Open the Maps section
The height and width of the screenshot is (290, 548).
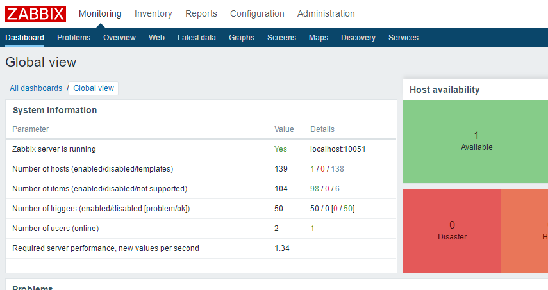319,38
